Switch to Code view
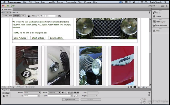The width and height of the screenshot is (170, 105). click(5, 16)
